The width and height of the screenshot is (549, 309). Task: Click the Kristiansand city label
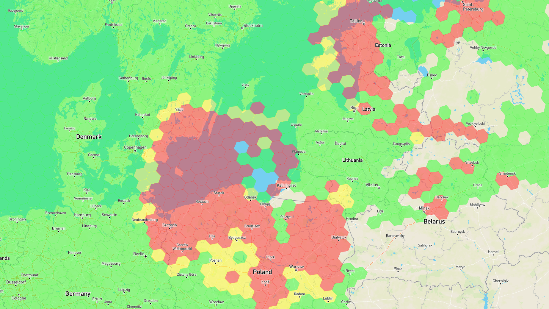(x=58, y=58)
